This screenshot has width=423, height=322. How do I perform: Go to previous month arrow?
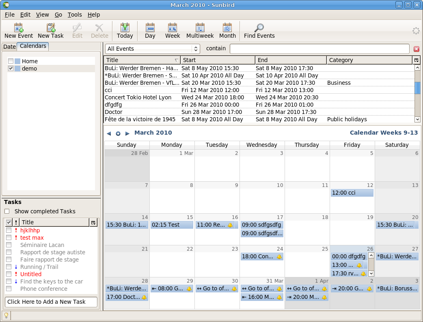pos(109,133)
